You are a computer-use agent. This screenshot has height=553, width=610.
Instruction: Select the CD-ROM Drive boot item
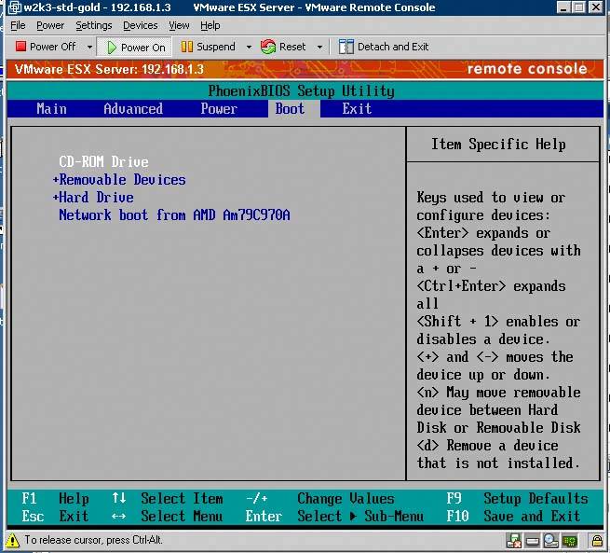[x=103, y=162]
